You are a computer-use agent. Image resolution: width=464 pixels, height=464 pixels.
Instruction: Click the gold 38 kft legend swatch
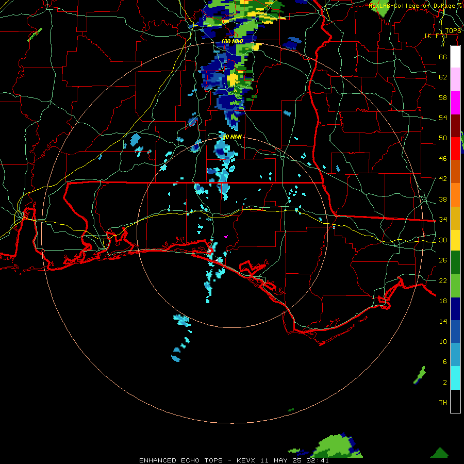[x=455, y=218]
